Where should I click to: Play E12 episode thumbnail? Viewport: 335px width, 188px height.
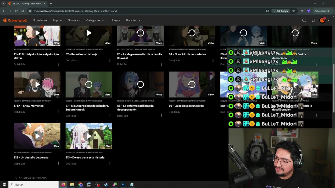37,136
